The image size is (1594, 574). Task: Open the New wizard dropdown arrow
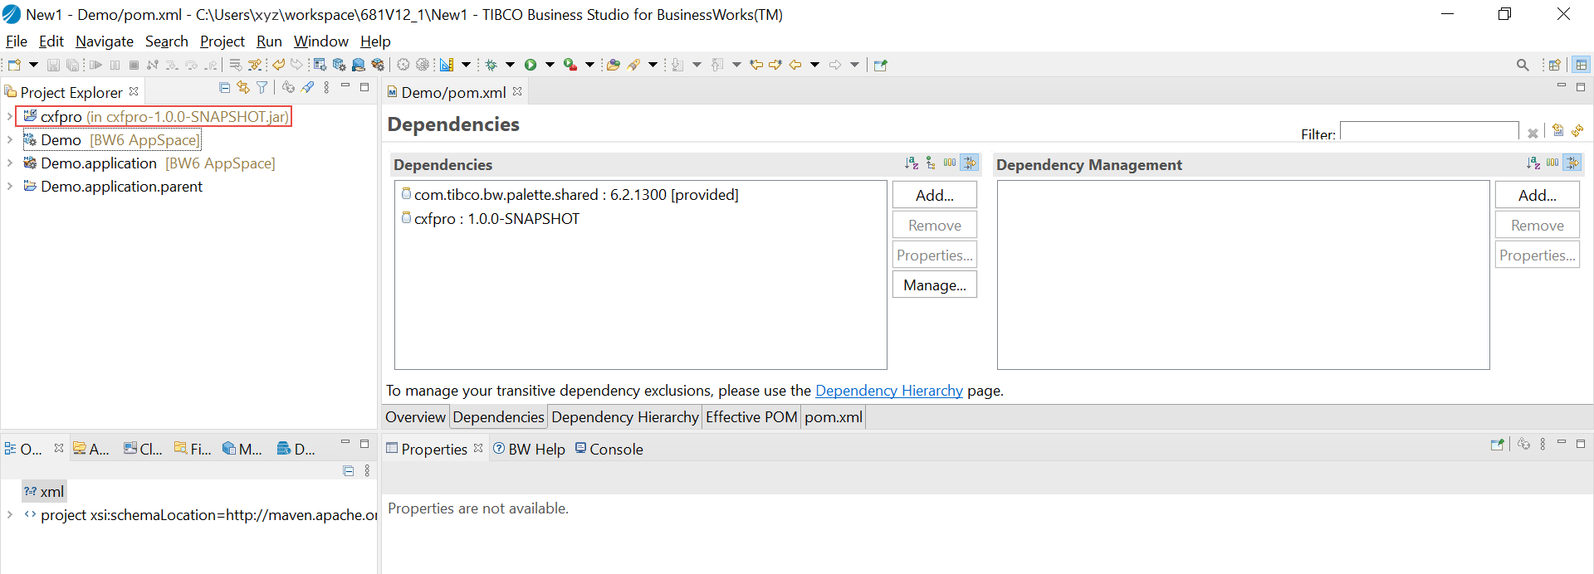[x=33, y=65]
